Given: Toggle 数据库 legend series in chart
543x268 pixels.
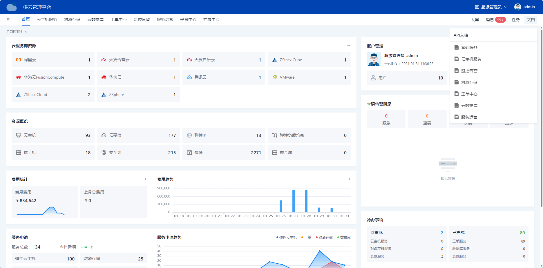Looking at the screenshot, I should click(344, 238).
